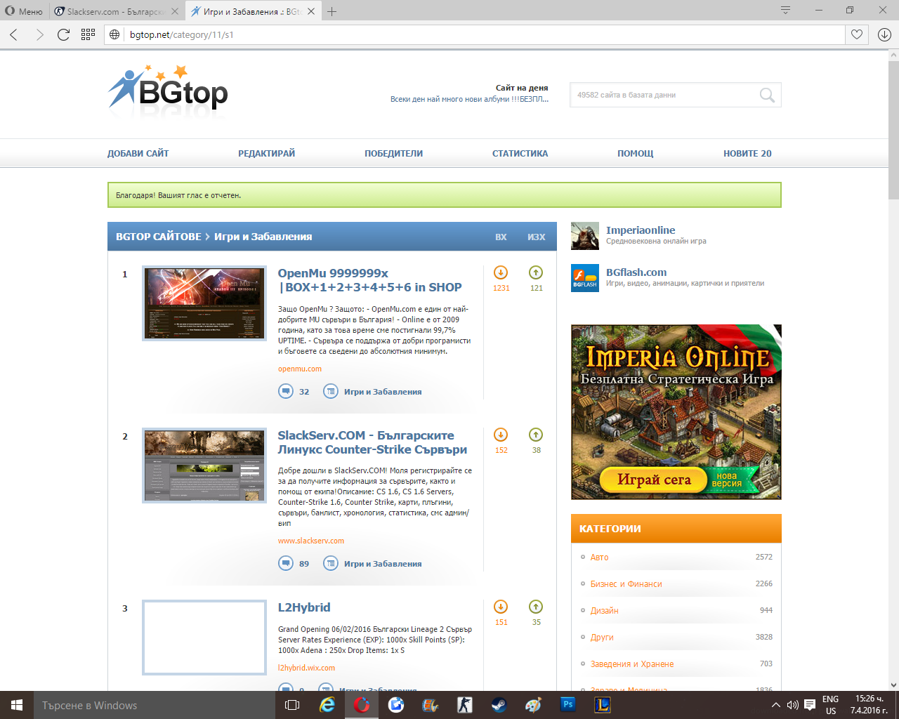
Task: Reload the current page
Action: (x=63, y=34)
